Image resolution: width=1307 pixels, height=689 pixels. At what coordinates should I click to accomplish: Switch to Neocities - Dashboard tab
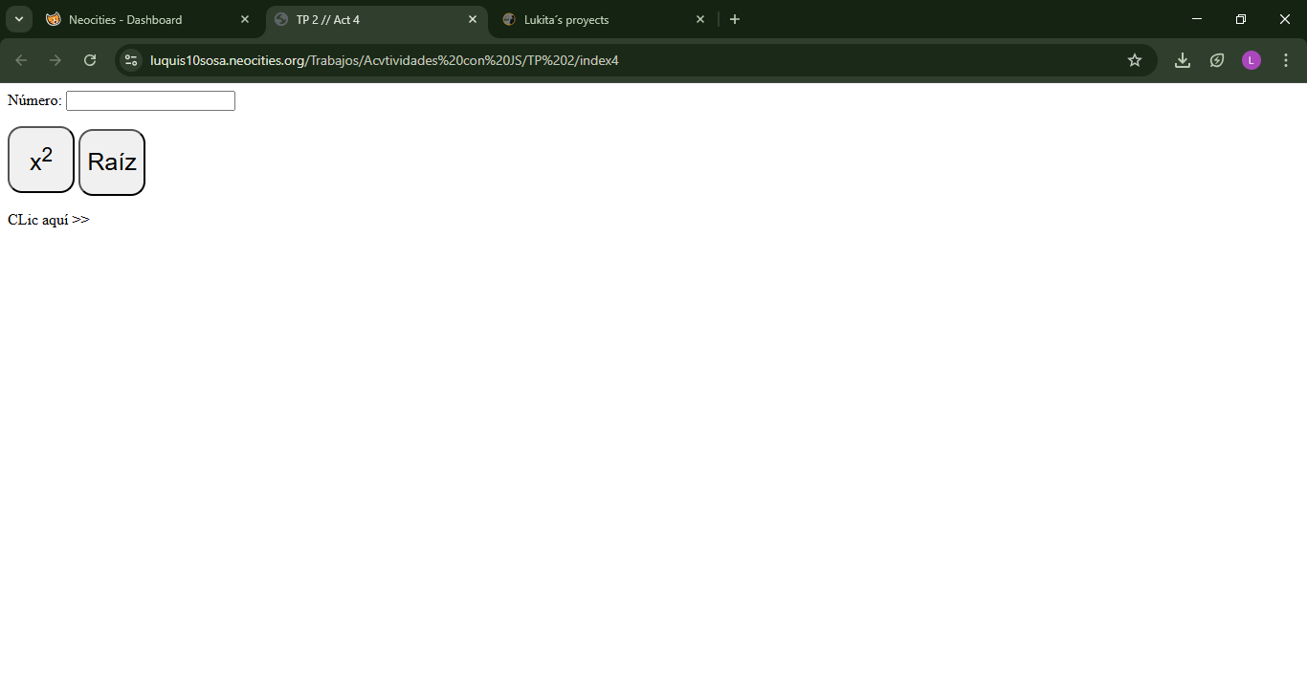coord(134,19)
